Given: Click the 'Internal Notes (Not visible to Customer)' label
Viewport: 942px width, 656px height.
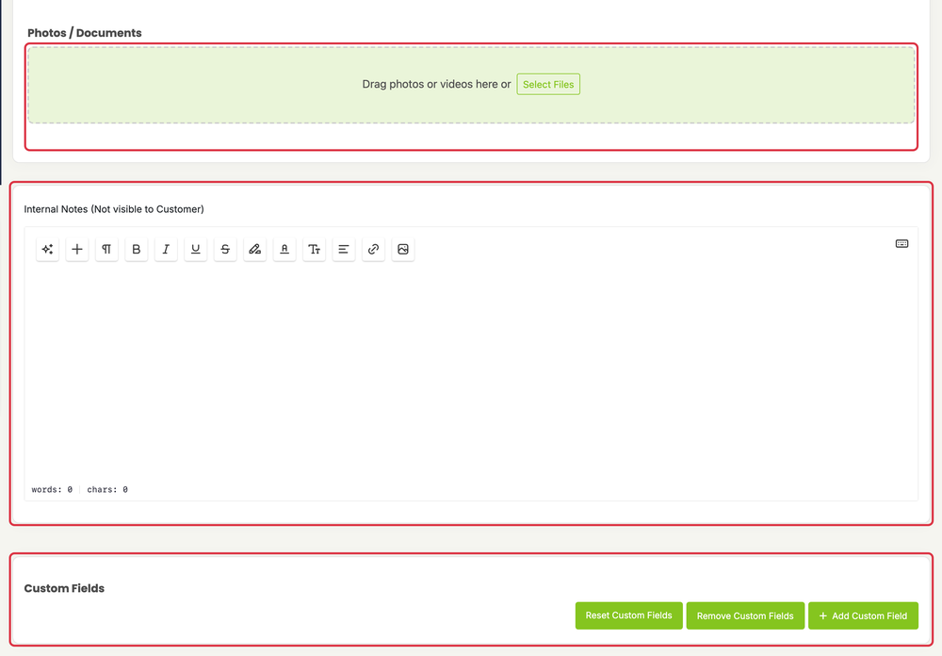Looking at the screenshot, I should click(114, 209).
